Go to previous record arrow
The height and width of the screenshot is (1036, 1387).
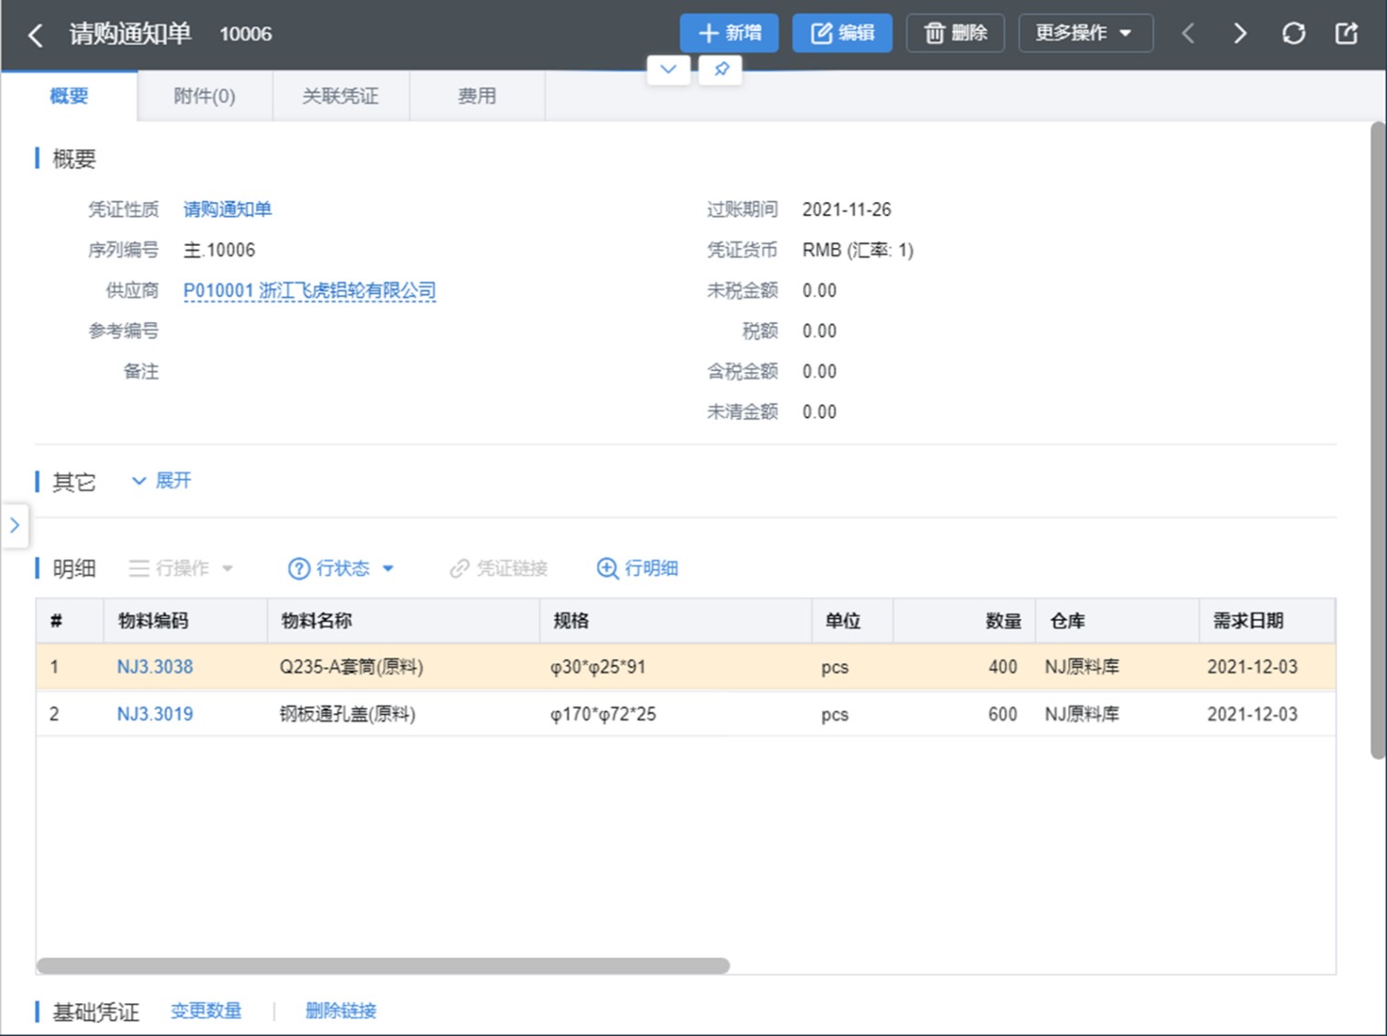point(1188,34)
